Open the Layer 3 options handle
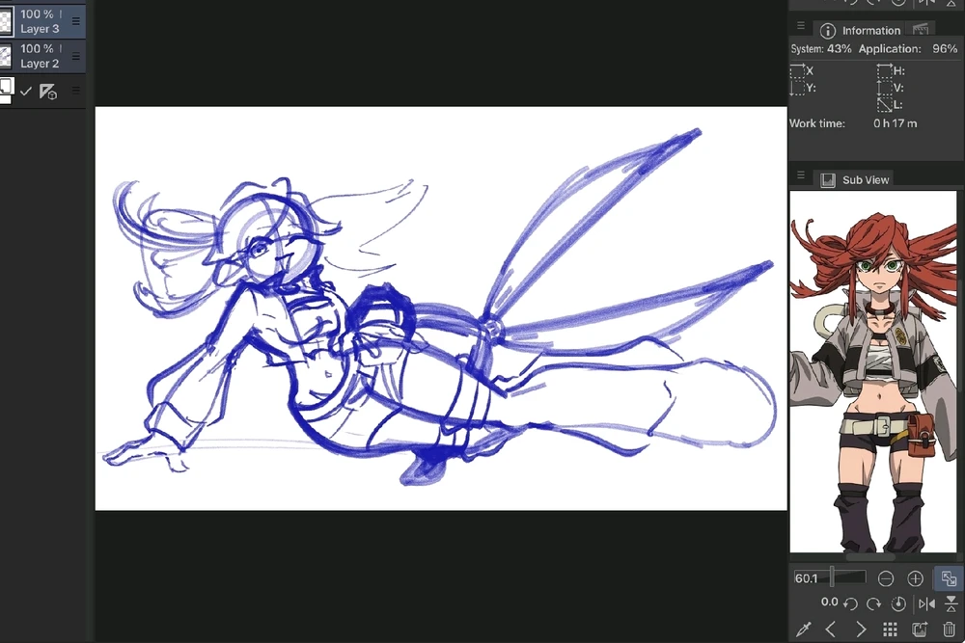 click(75, 20)
